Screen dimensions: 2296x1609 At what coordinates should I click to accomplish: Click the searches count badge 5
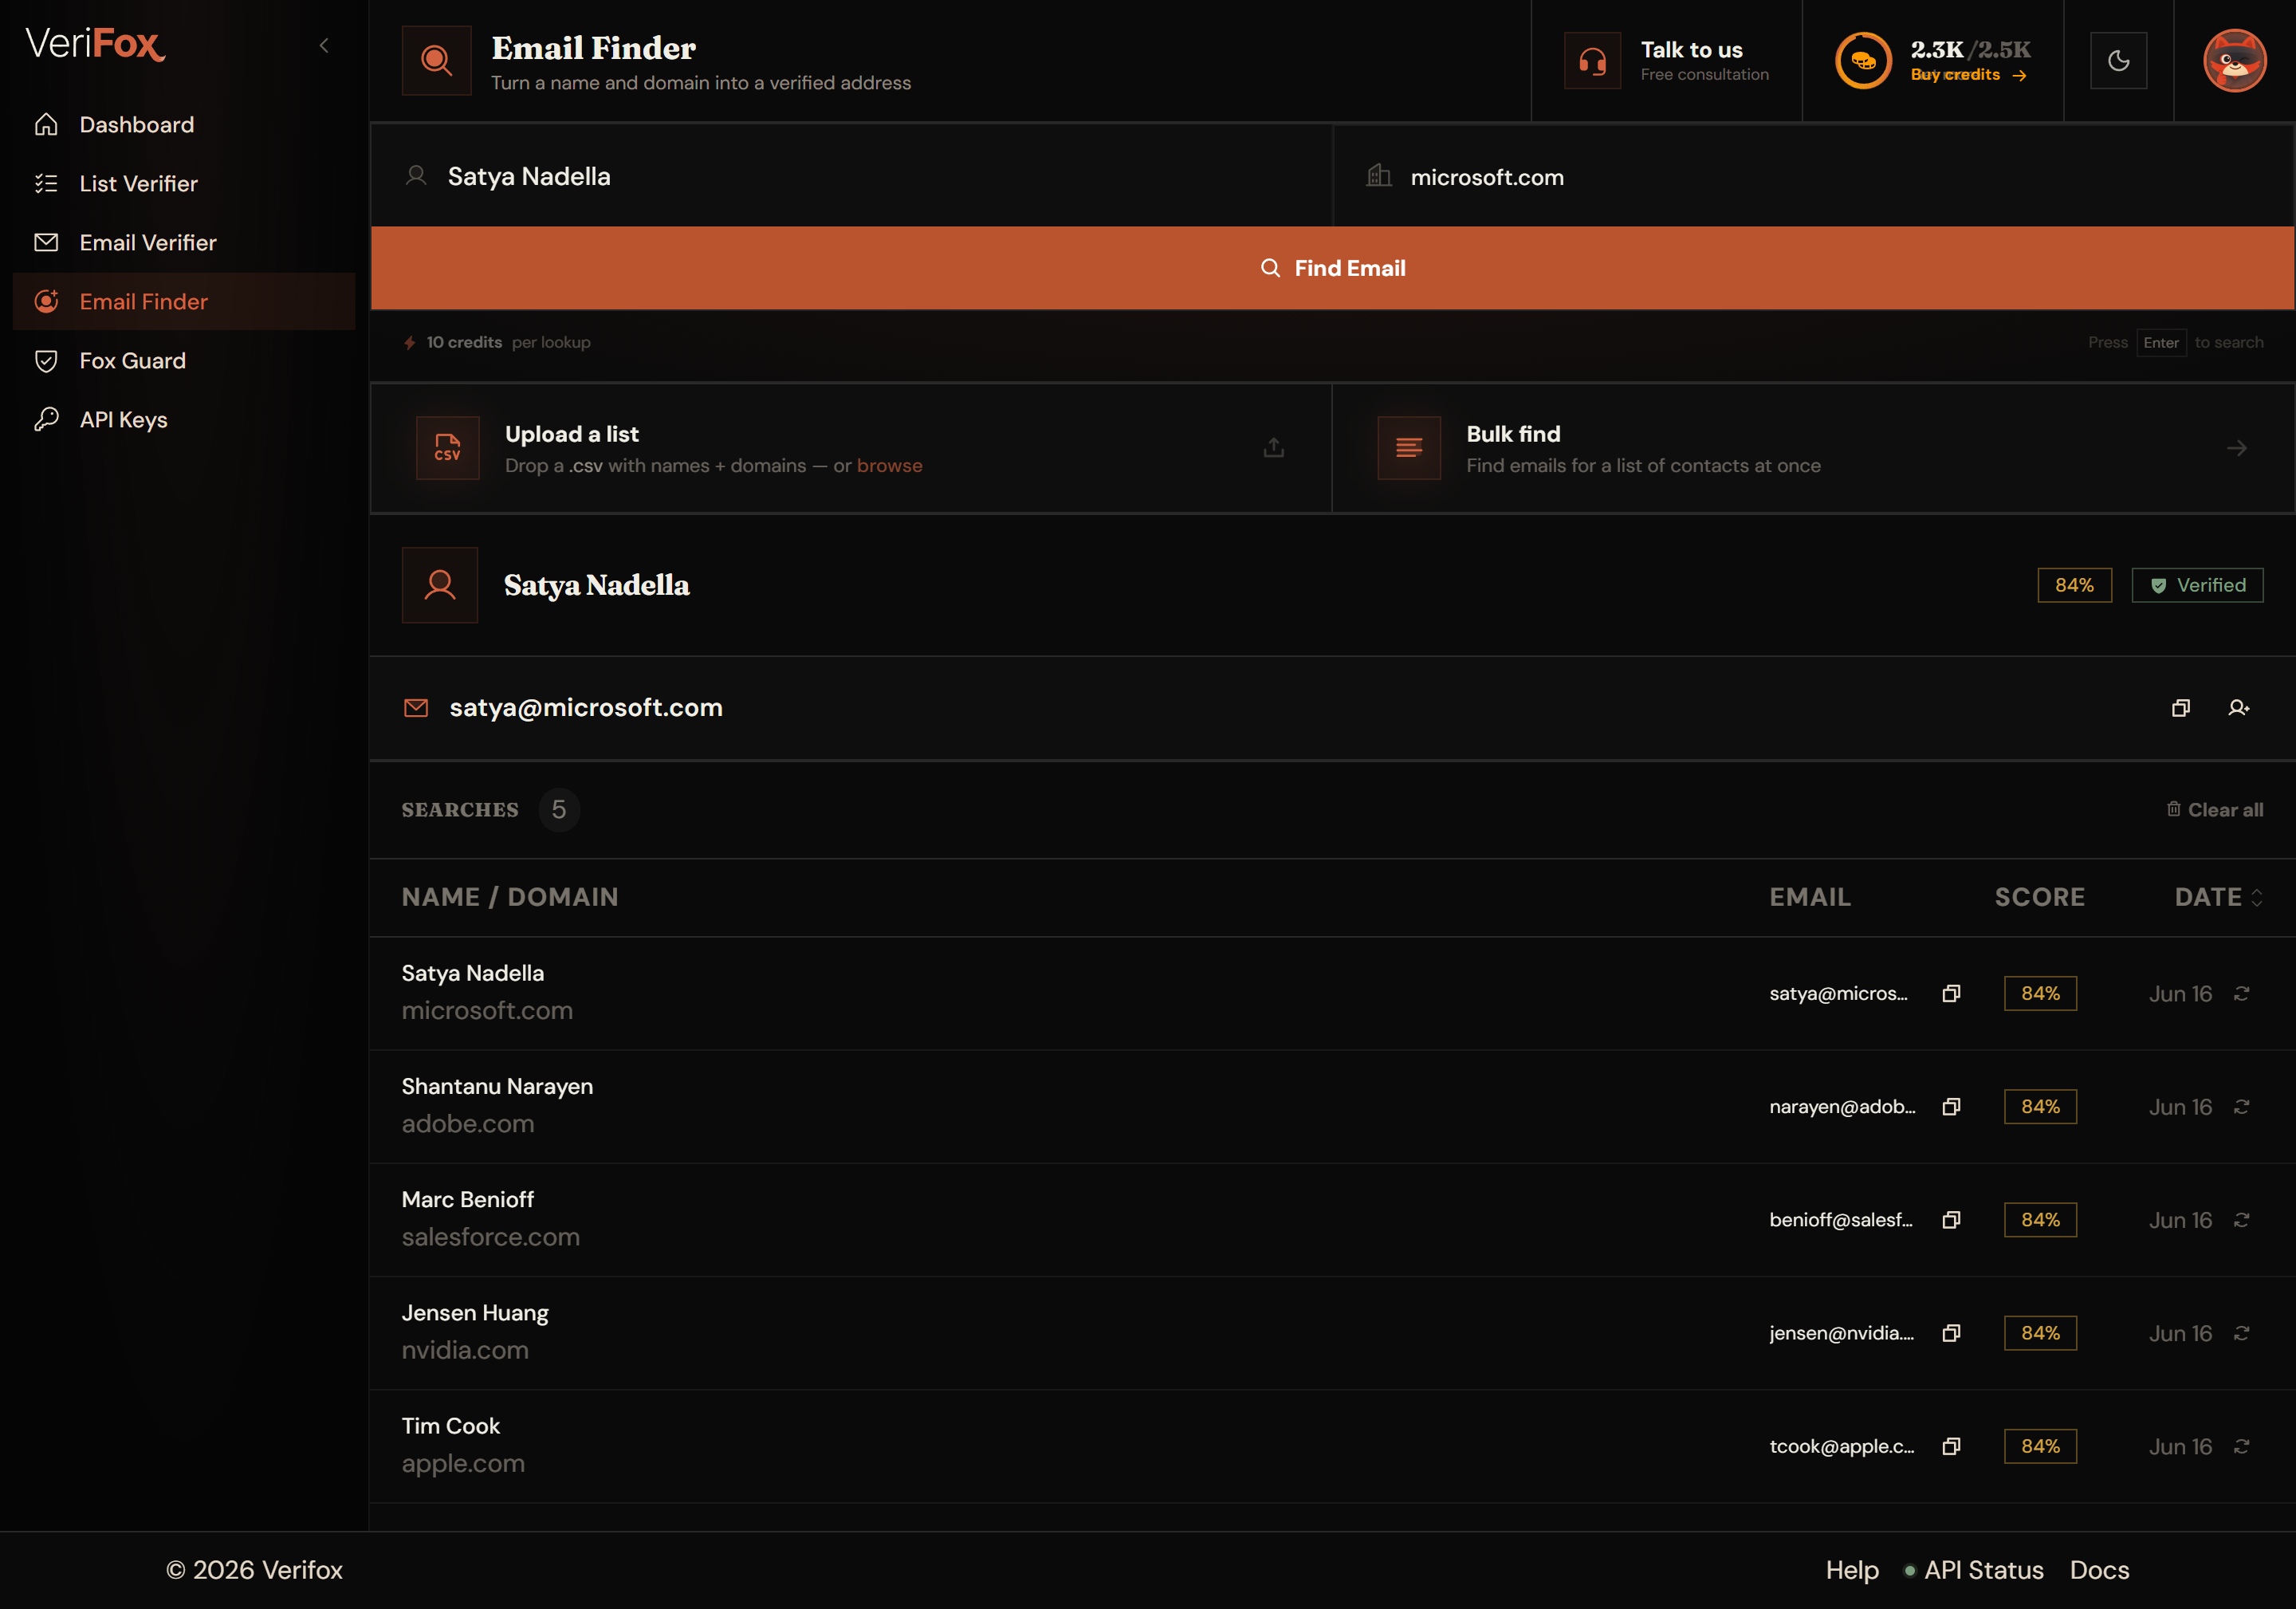pos(559,809)
